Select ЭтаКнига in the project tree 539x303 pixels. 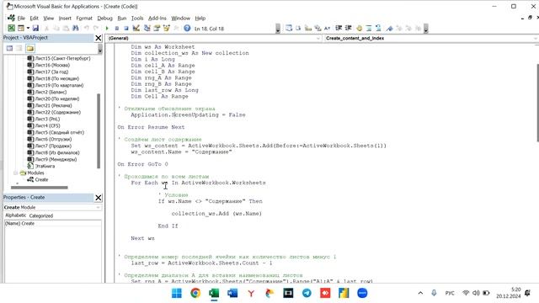click(x=45, y=166)
